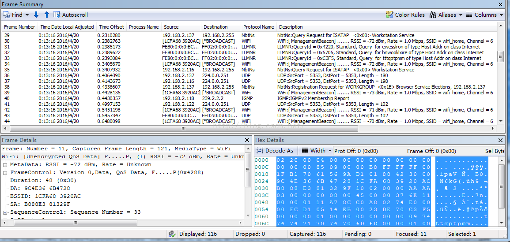Click Prot Off: 0 (0x00) label
The height and width of the screenshot is (242, 510).
(x=356, y=151)
